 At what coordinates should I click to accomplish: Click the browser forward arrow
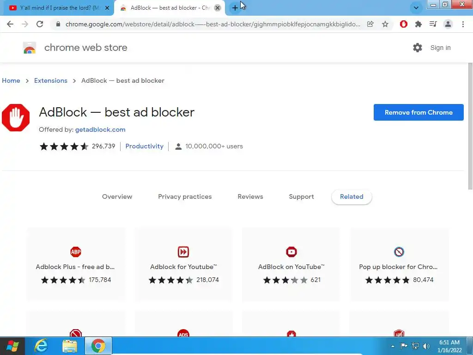point(25,24)
